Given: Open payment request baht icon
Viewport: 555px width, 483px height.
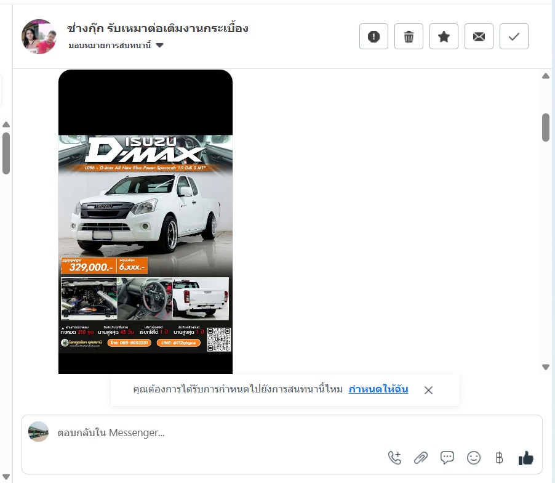Looking at the screenshot, I should coord(500,458).
